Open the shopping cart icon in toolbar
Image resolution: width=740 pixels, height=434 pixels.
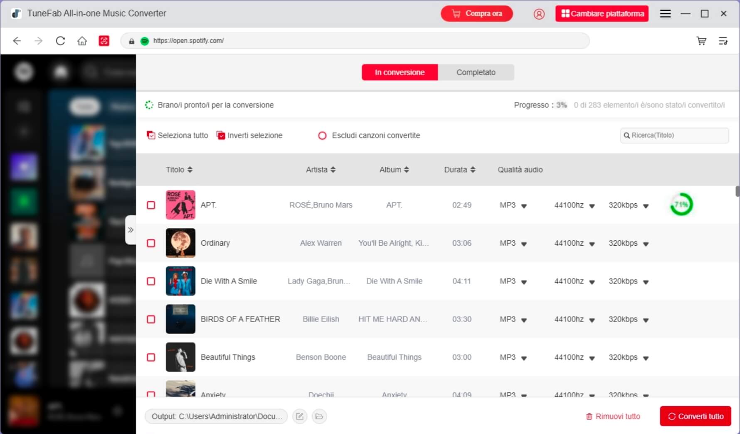(701, 41)
